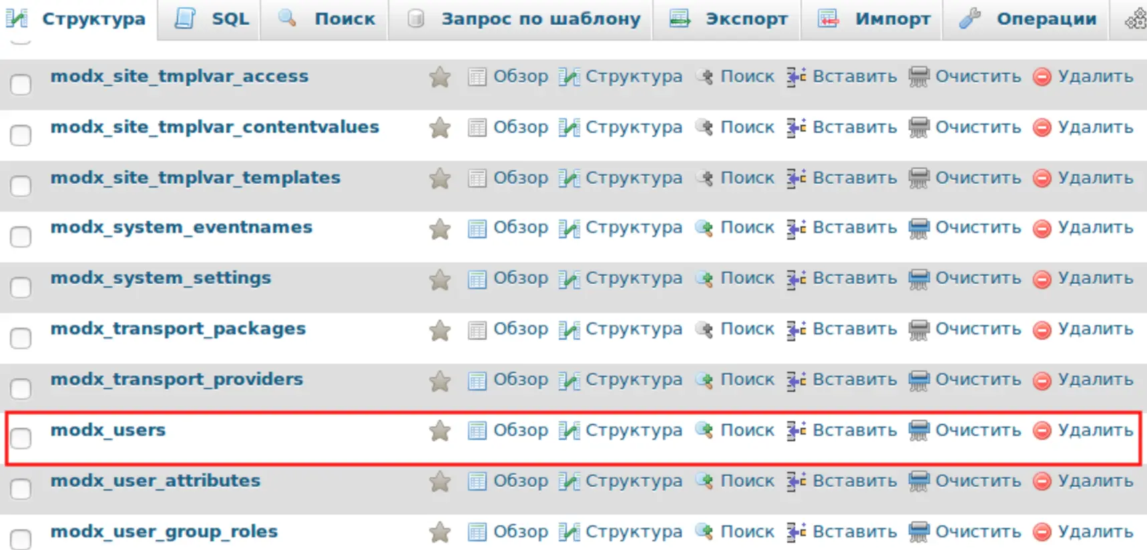This screenshot has width=1147, height=550.
Task: Click the browse icon for modx_users
Action: (x=477, y=431)
